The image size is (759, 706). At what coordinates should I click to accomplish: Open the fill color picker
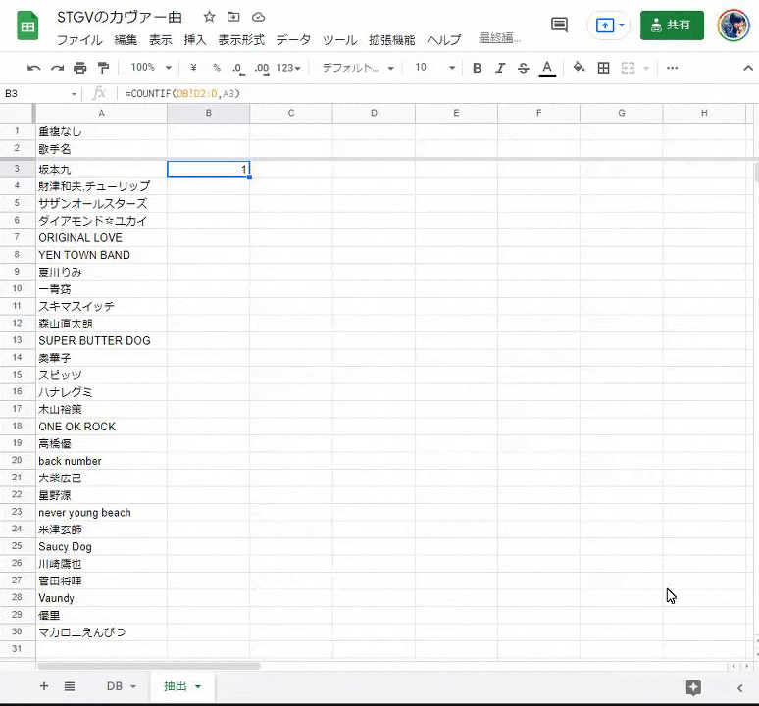[x=579, y=68]
